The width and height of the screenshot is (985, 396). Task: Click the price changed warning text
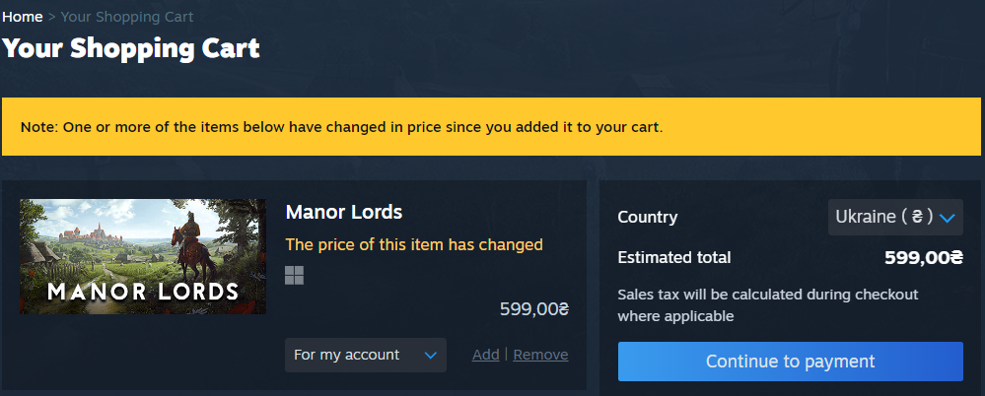coord(414,244)
